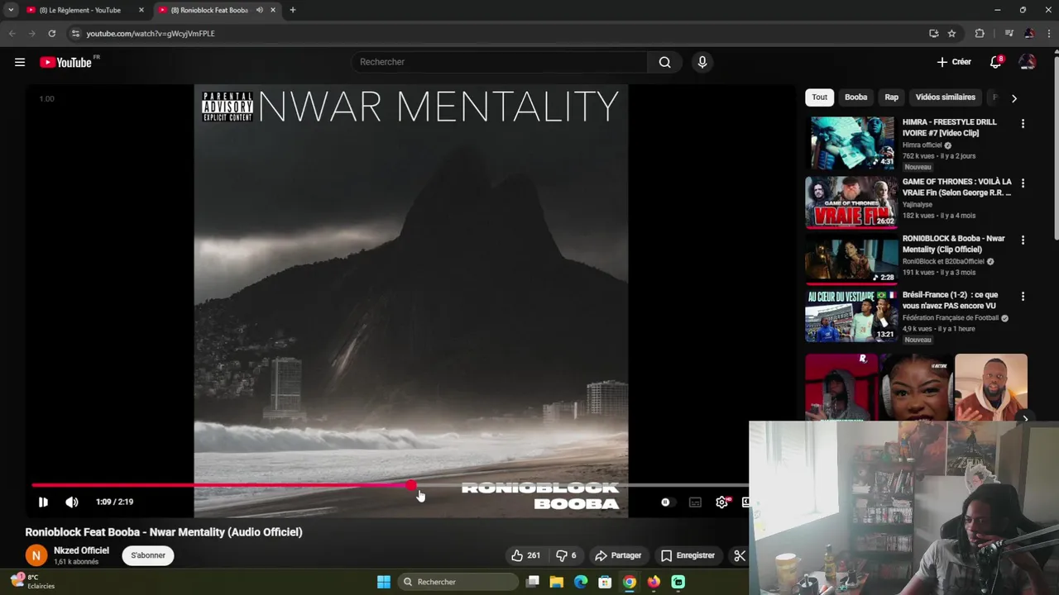
Task: Open Brésil-France video title
Action: click(950, 300)
